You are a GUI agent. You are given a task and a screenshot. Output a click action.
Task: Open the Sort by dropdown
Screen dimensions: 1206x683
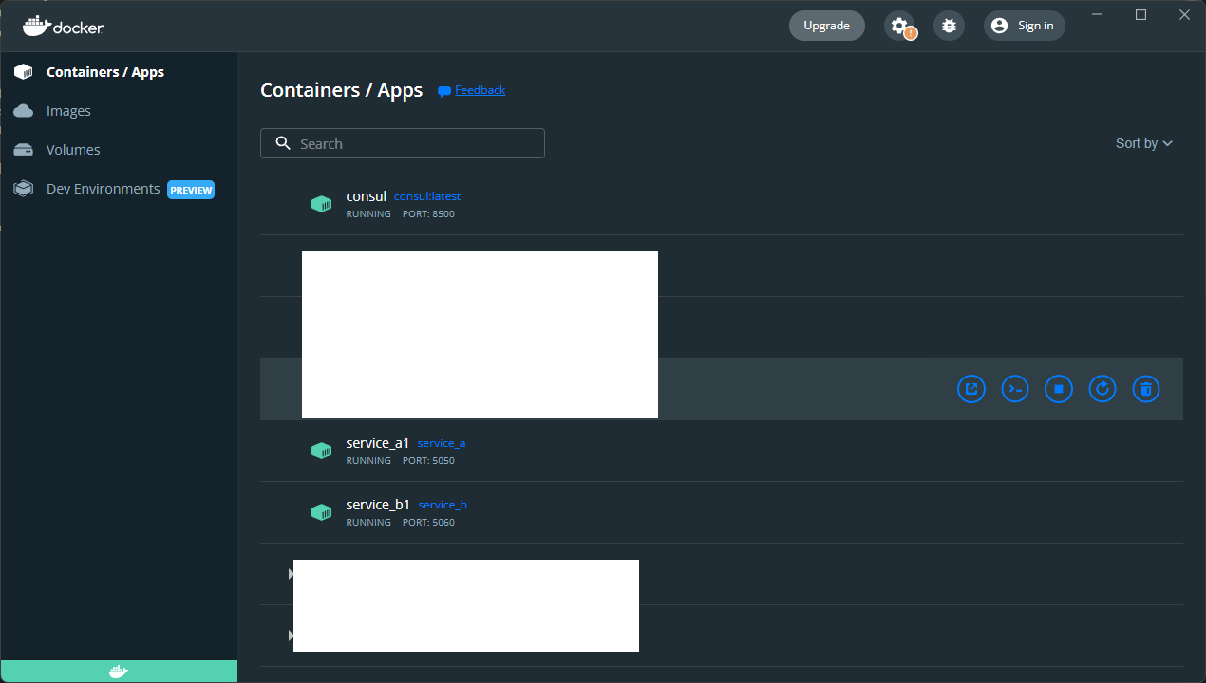tap(1143, 143)
